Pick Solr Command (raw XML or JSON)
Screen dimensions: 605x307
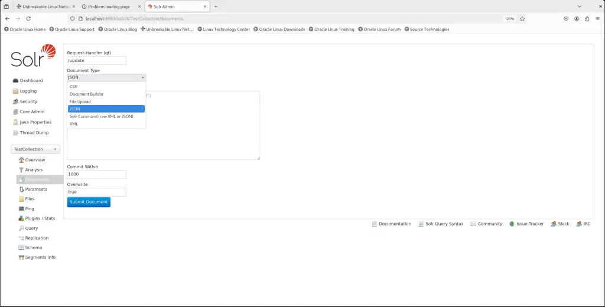click(x=106, y=116)
